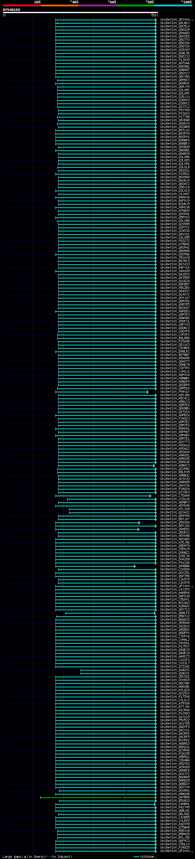195x859 pixels.
Task: Click UniRef100_P93769 label
Action: point(175,110)
